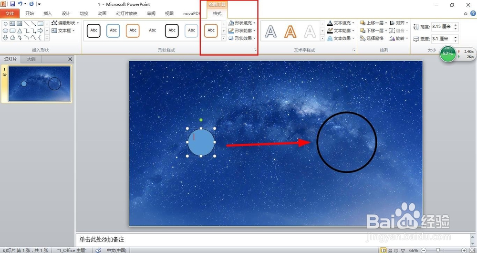This screenshot has width=477, height=253.
Task: Click the 高度 height input field
Action: tap(443, 26)
